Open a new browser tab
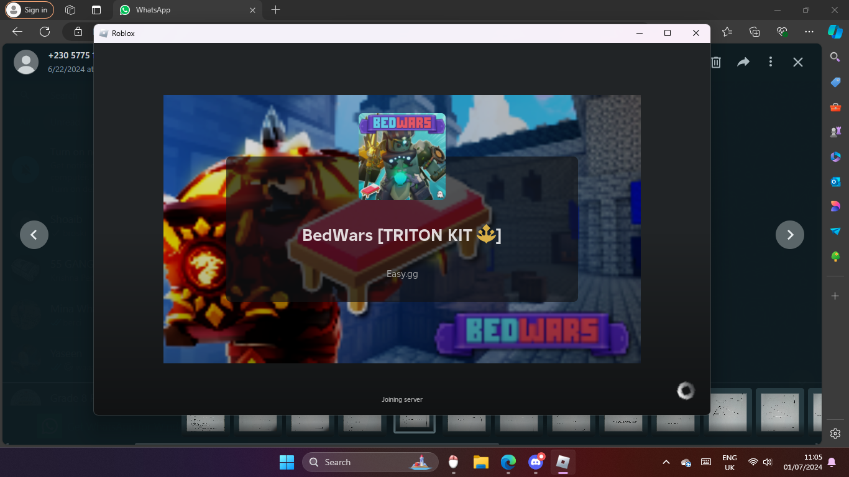849x477 pixels. (x=276, y=10)
